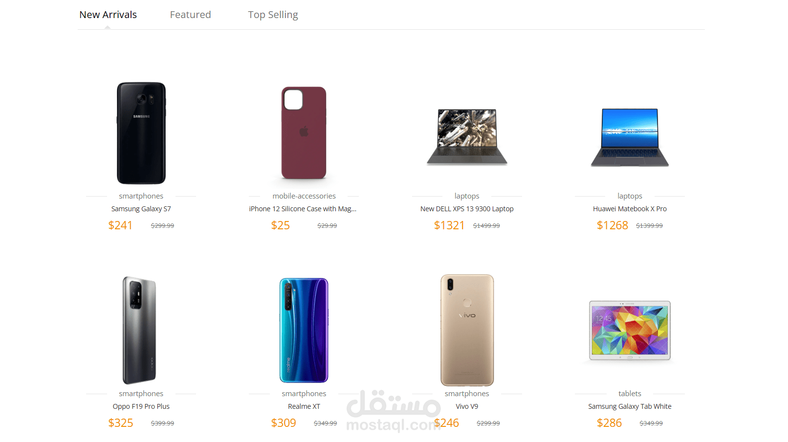Click the gold Vivo V9 phone image

467,330
